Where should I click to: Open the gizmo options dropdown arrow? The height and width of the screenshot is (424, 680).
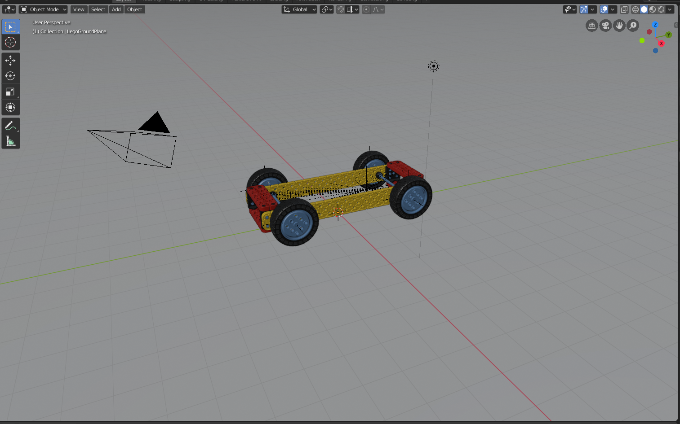592,9
